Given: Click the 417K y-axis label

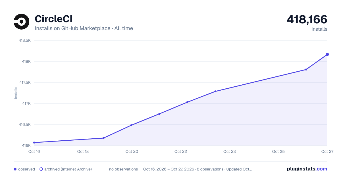Looking at the screenshot, I should click(x=26, y=103).
